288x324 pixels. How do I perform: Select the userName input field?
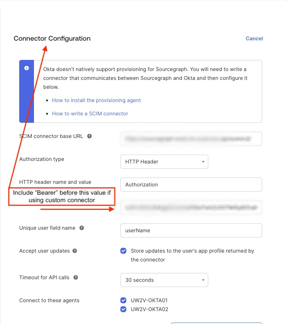tap(191, 230)
